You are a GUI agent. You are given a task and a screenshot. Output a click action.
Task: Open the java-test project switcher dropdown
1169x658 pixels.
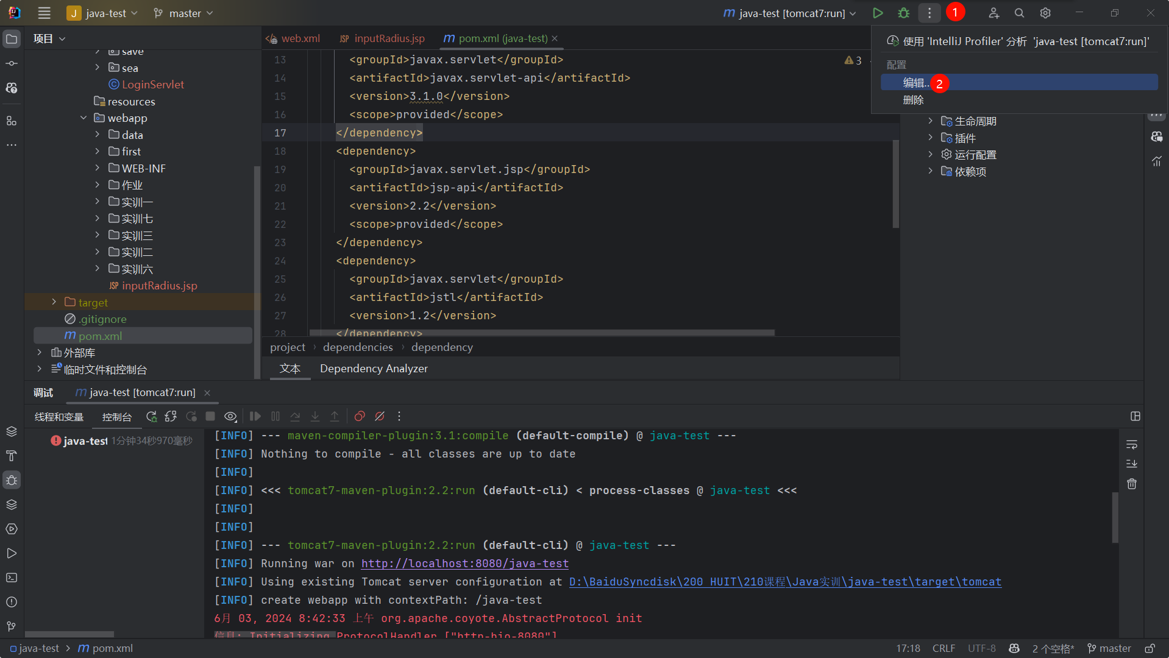point(102,13)
